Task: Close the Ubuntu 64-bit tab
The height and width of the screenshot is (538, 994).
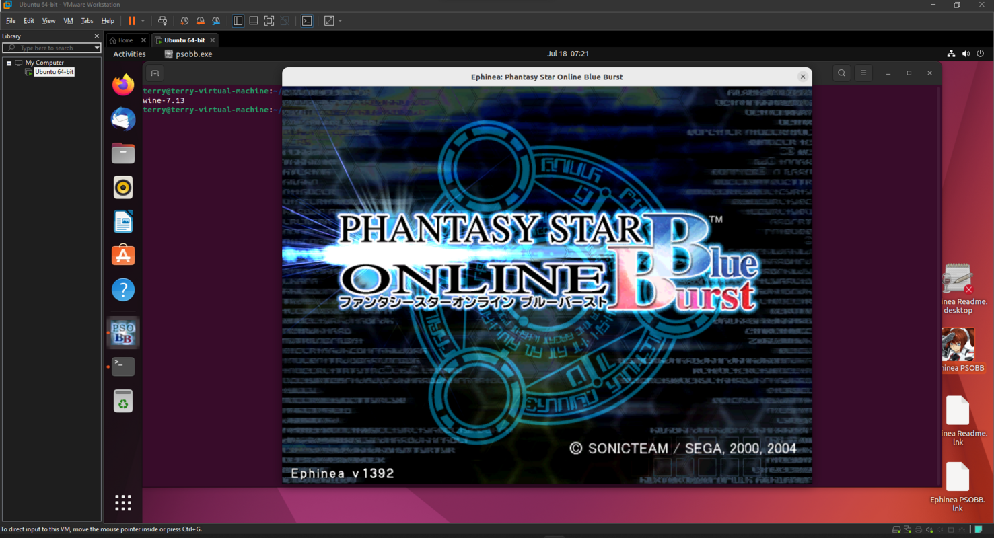Action: 213,40
